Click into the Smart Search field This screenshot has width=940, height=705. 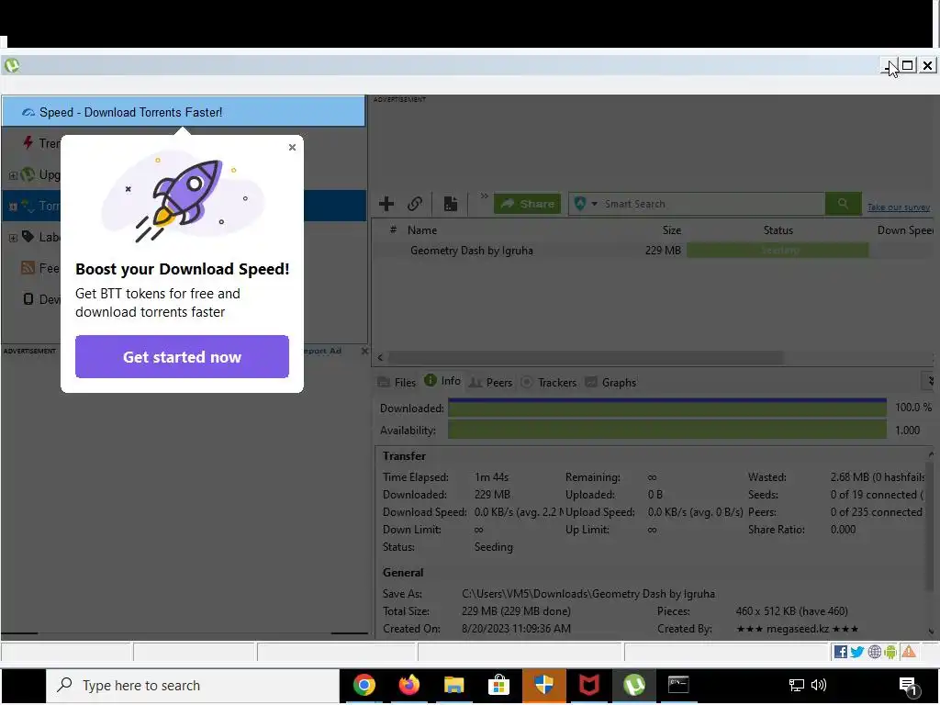click(712, 204)
